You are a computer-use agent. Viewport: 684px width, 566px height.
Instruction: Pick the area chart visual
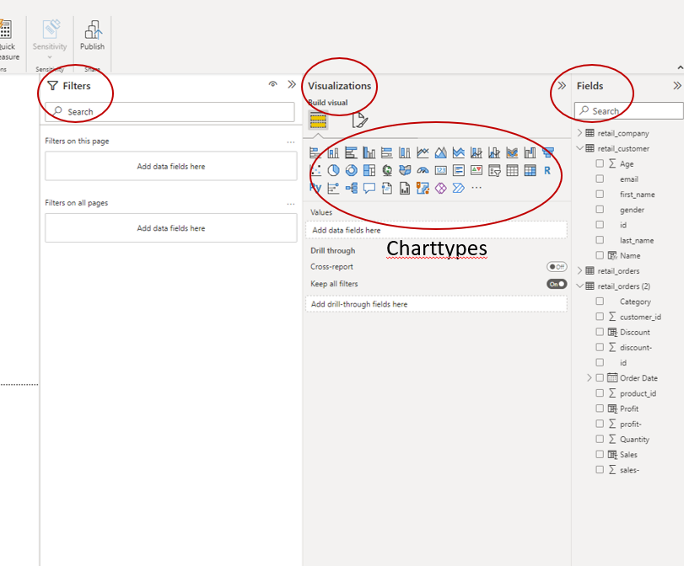tap(440, 152)
